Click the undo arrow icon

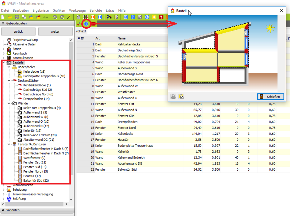55,17
